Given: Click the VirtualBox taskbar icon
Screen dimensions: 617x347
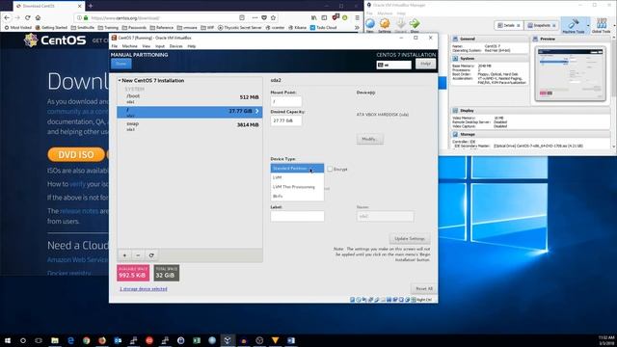Looking at the screenshot, I should click(x=228, y=340).
